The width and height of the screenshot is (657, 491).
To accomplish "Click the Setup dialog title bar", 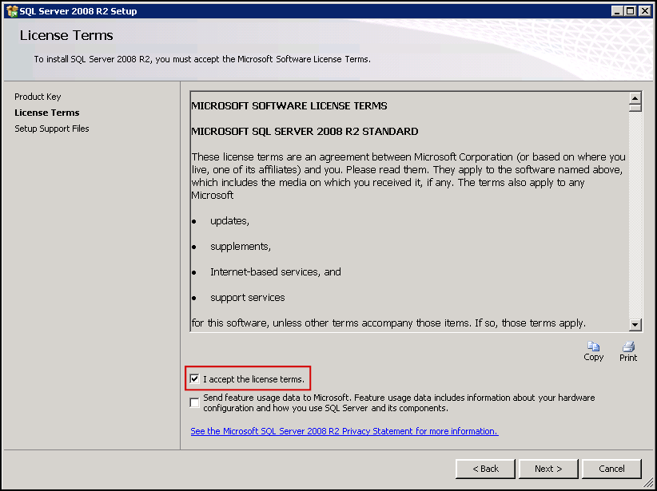I will 320,10.
